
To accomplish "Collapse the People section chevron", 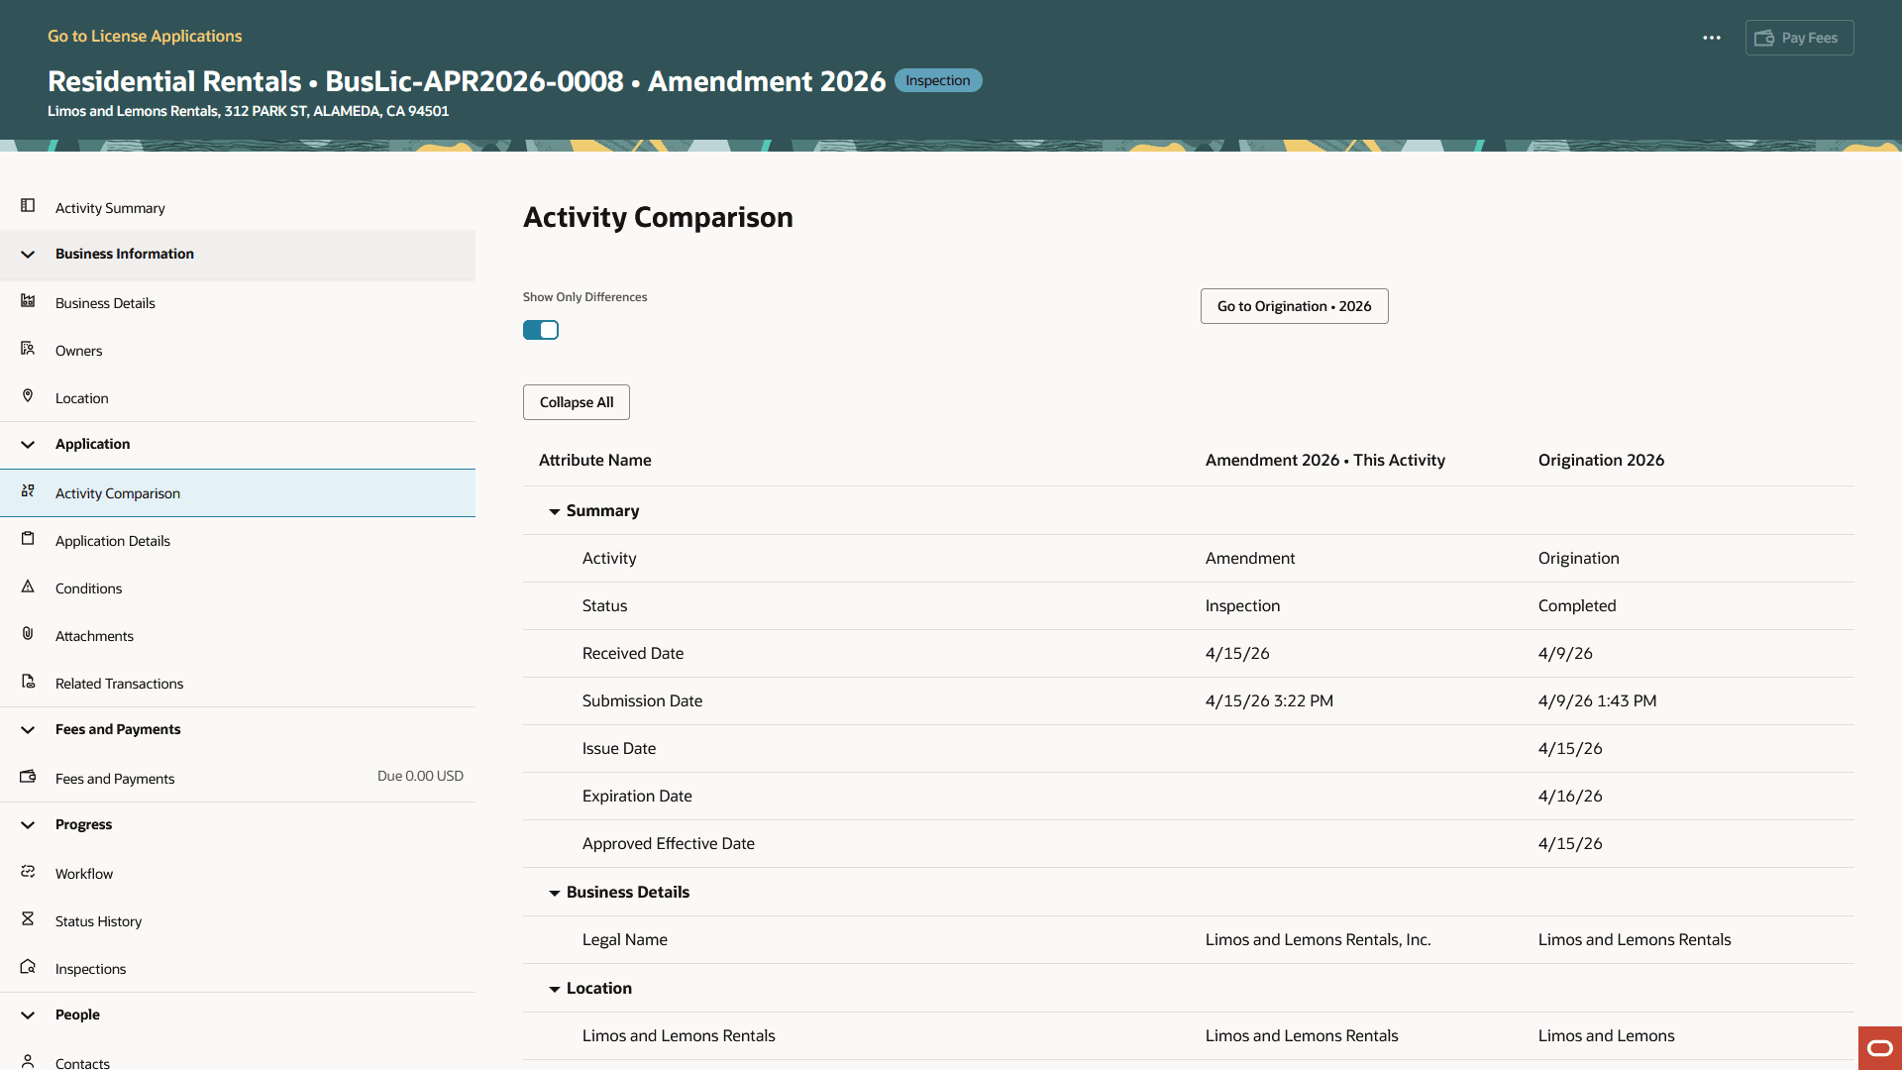I will pos(28,1016).
